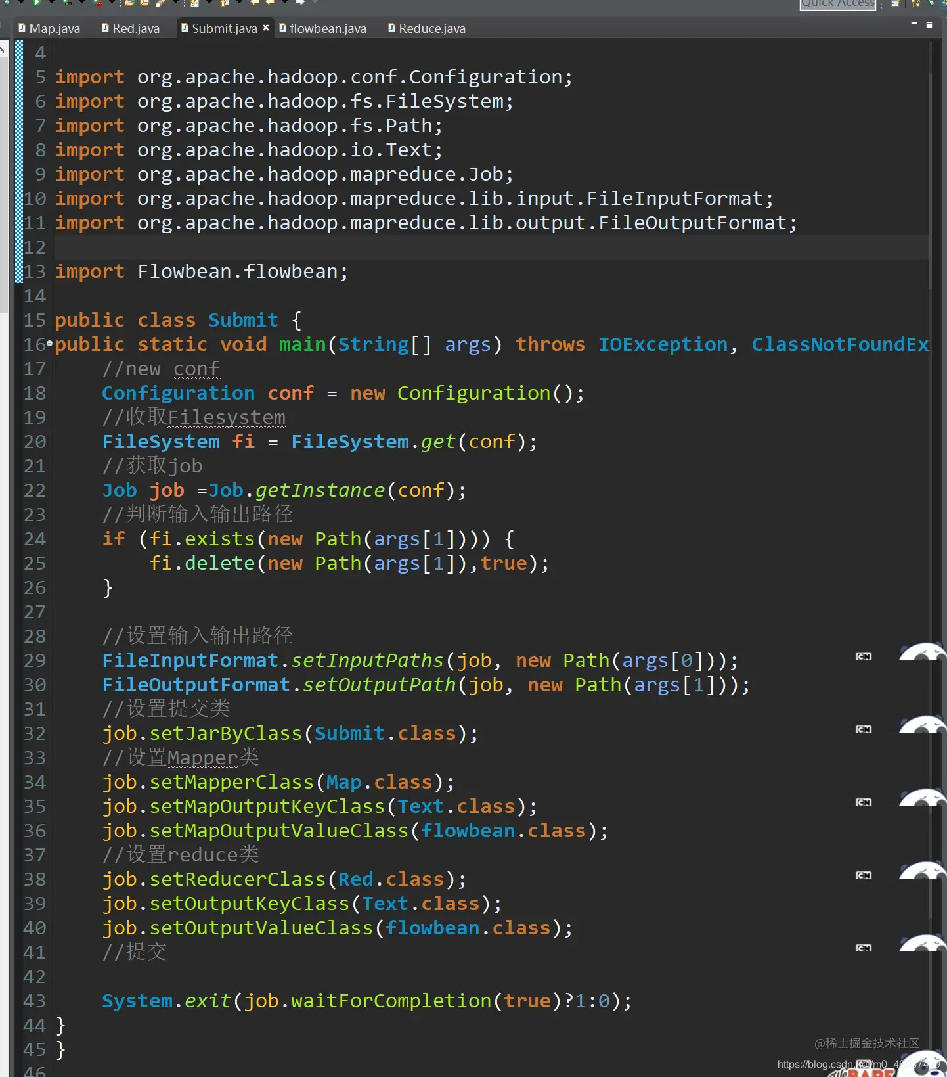The image size is (947, 1077).
Task: Click 'setInputPaths' on line 29
Action: 367,660
